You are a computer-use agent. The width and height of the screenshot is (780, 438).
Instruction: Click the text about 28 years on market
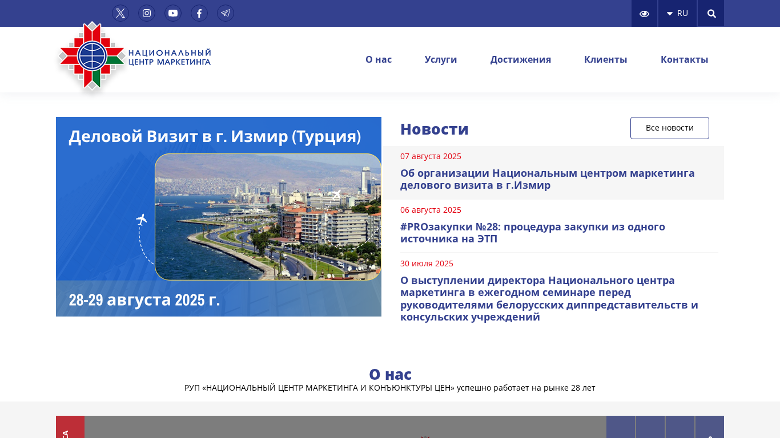(x=390, y=388)
